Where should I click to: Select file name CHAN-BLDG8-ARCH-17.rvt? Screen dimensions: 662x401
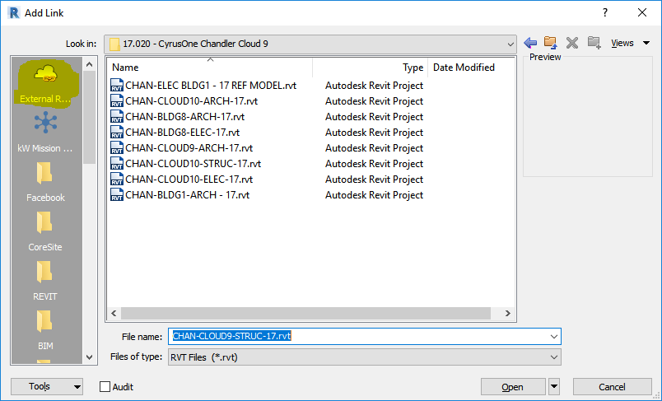(x=185, y=116)
